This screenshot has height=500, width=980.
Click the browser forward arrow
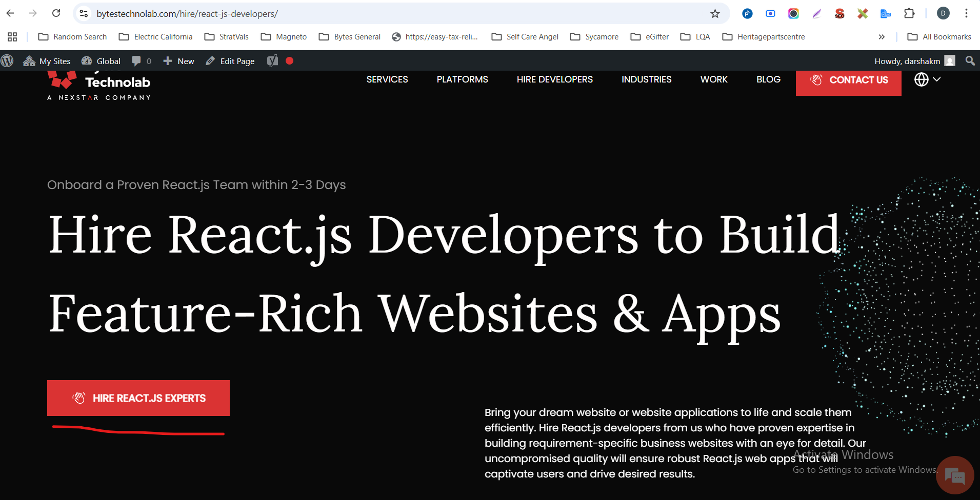coord(33,13)
